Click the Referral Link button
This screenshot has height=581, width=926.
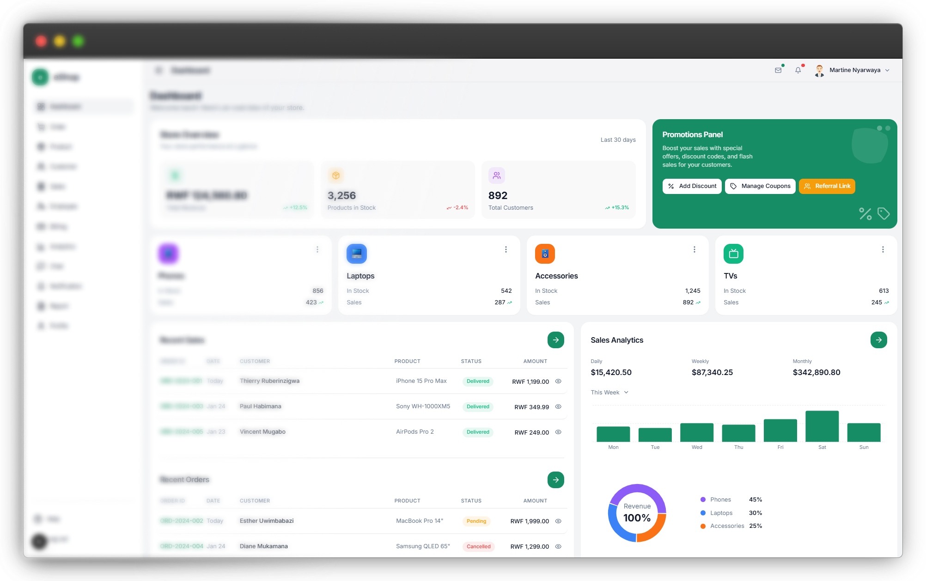(x=827, y=186)
